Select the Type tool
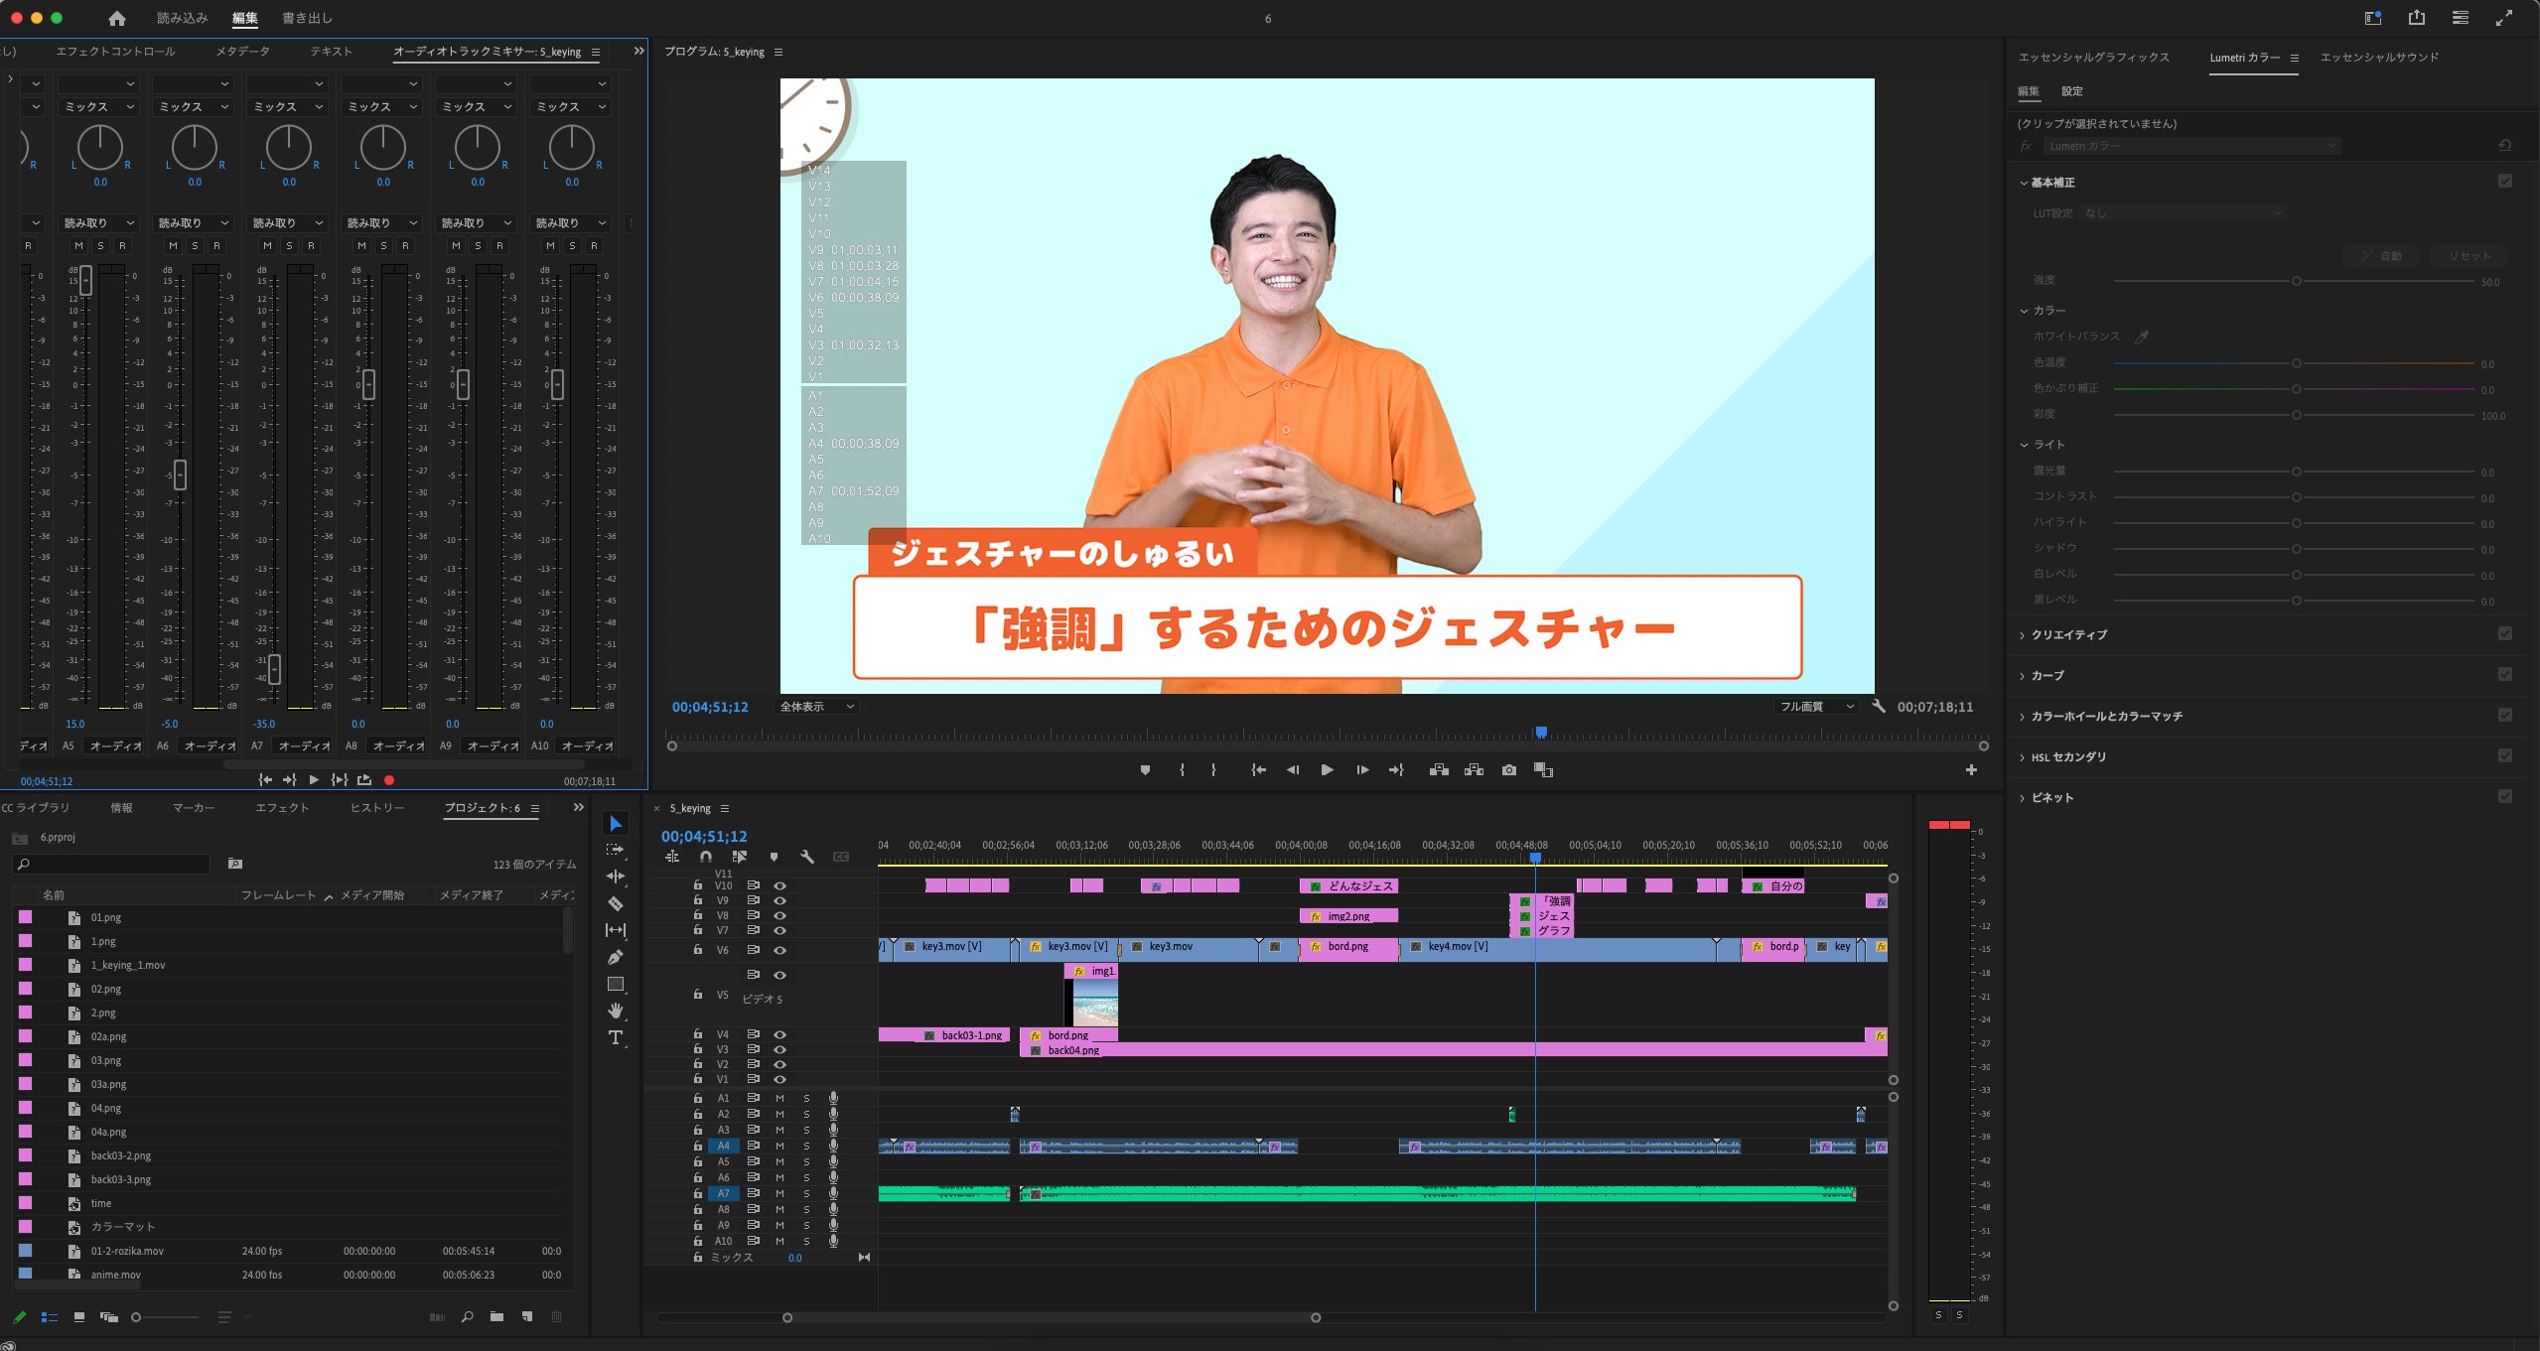The image size is (2540, 1351). click(616, 1037)
